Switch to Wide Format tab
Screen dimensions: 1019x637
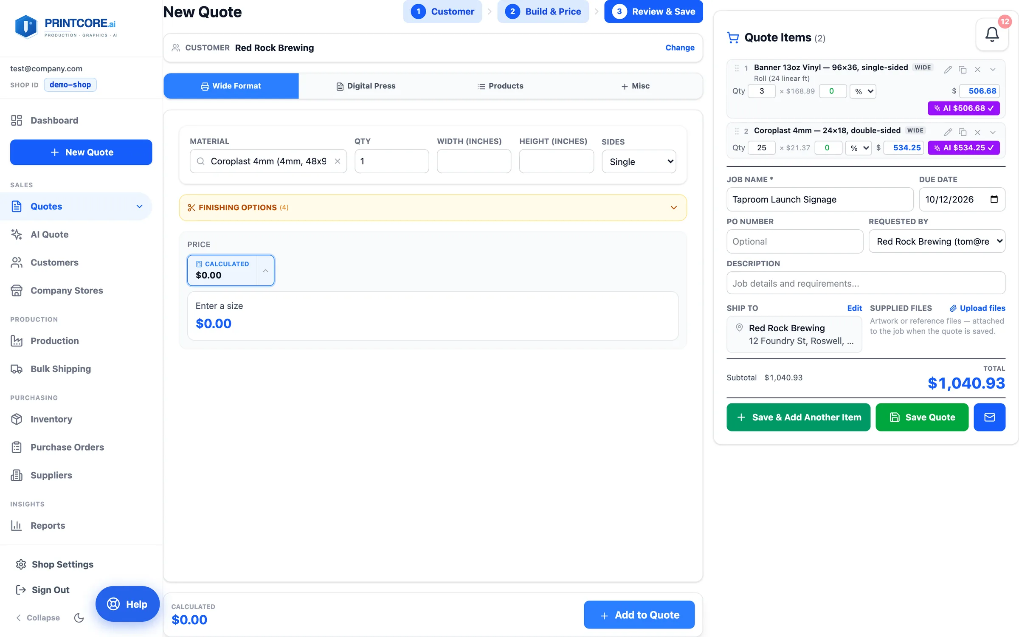(231, 86)
